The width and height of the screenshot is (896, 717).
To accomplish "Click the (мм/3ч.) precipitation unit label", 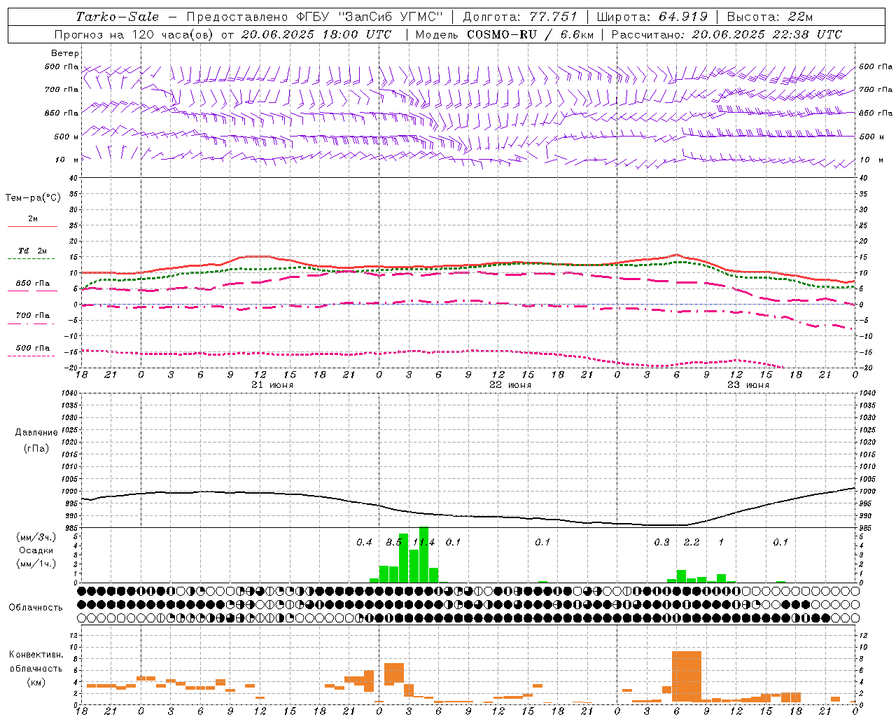I will pos(36,537).
